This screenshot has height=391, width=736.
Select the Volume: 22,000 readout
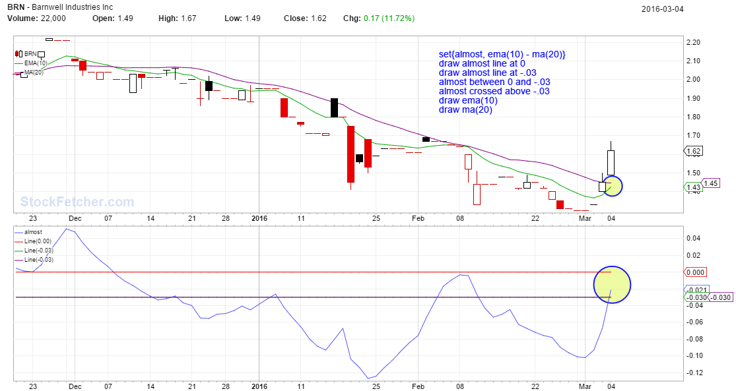coord(36,18)
